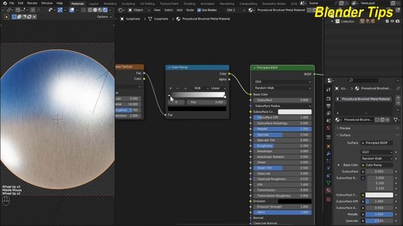Toggle viewport gizmos icon

pyautogui.click(x=60, y=10)
